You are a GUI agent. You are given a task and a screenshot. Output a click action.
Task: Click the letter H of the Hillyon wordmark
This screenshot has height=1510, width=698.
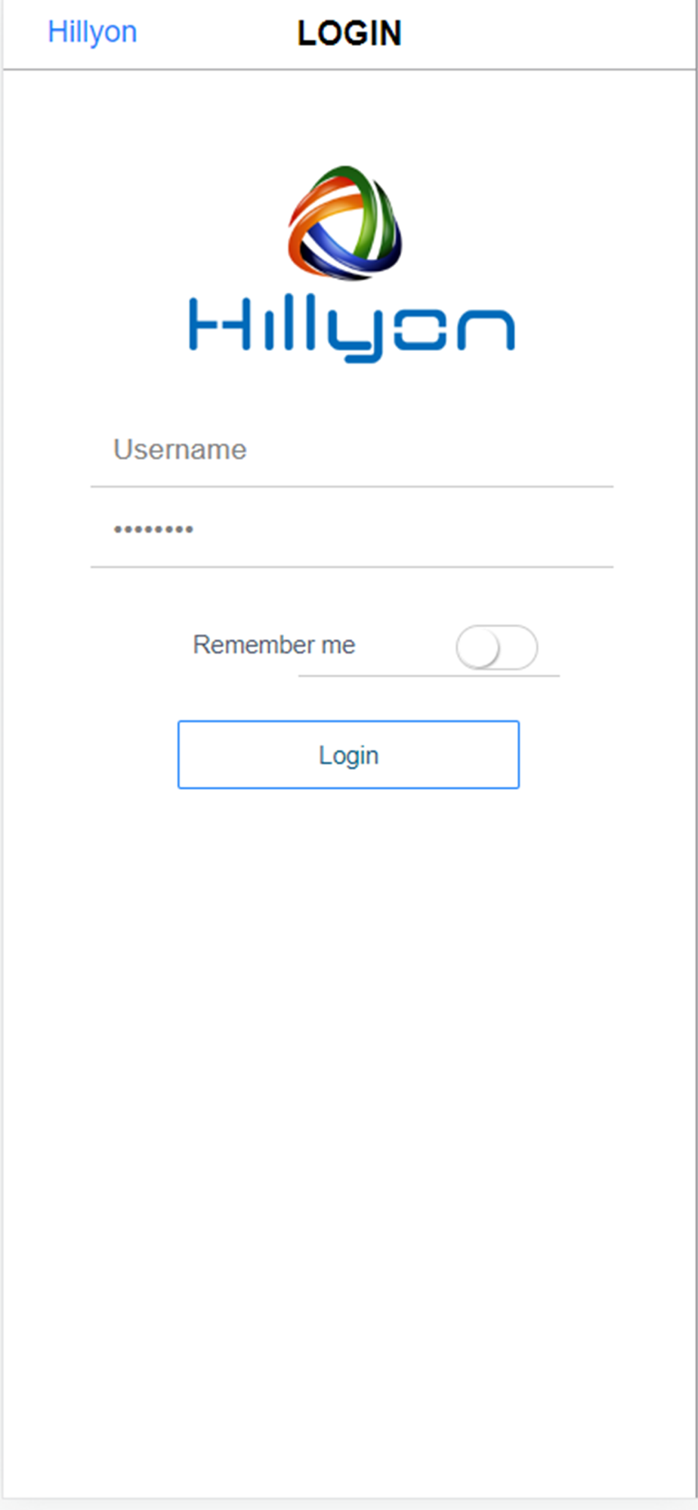click(219, 324)
